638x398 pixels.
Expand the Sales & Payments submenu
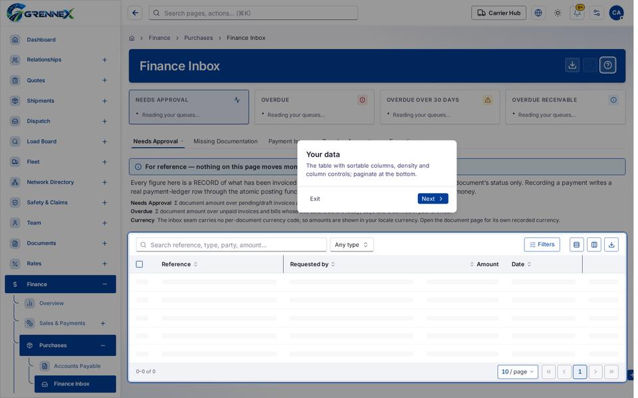(x=103, y=323)
